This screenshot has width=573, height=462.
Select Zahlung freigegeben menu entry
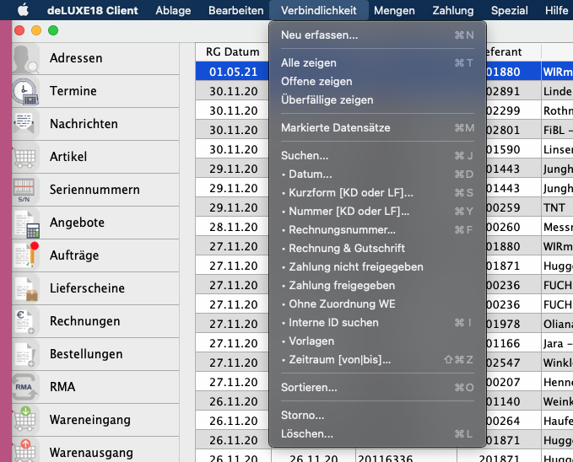tap(377, 286)
